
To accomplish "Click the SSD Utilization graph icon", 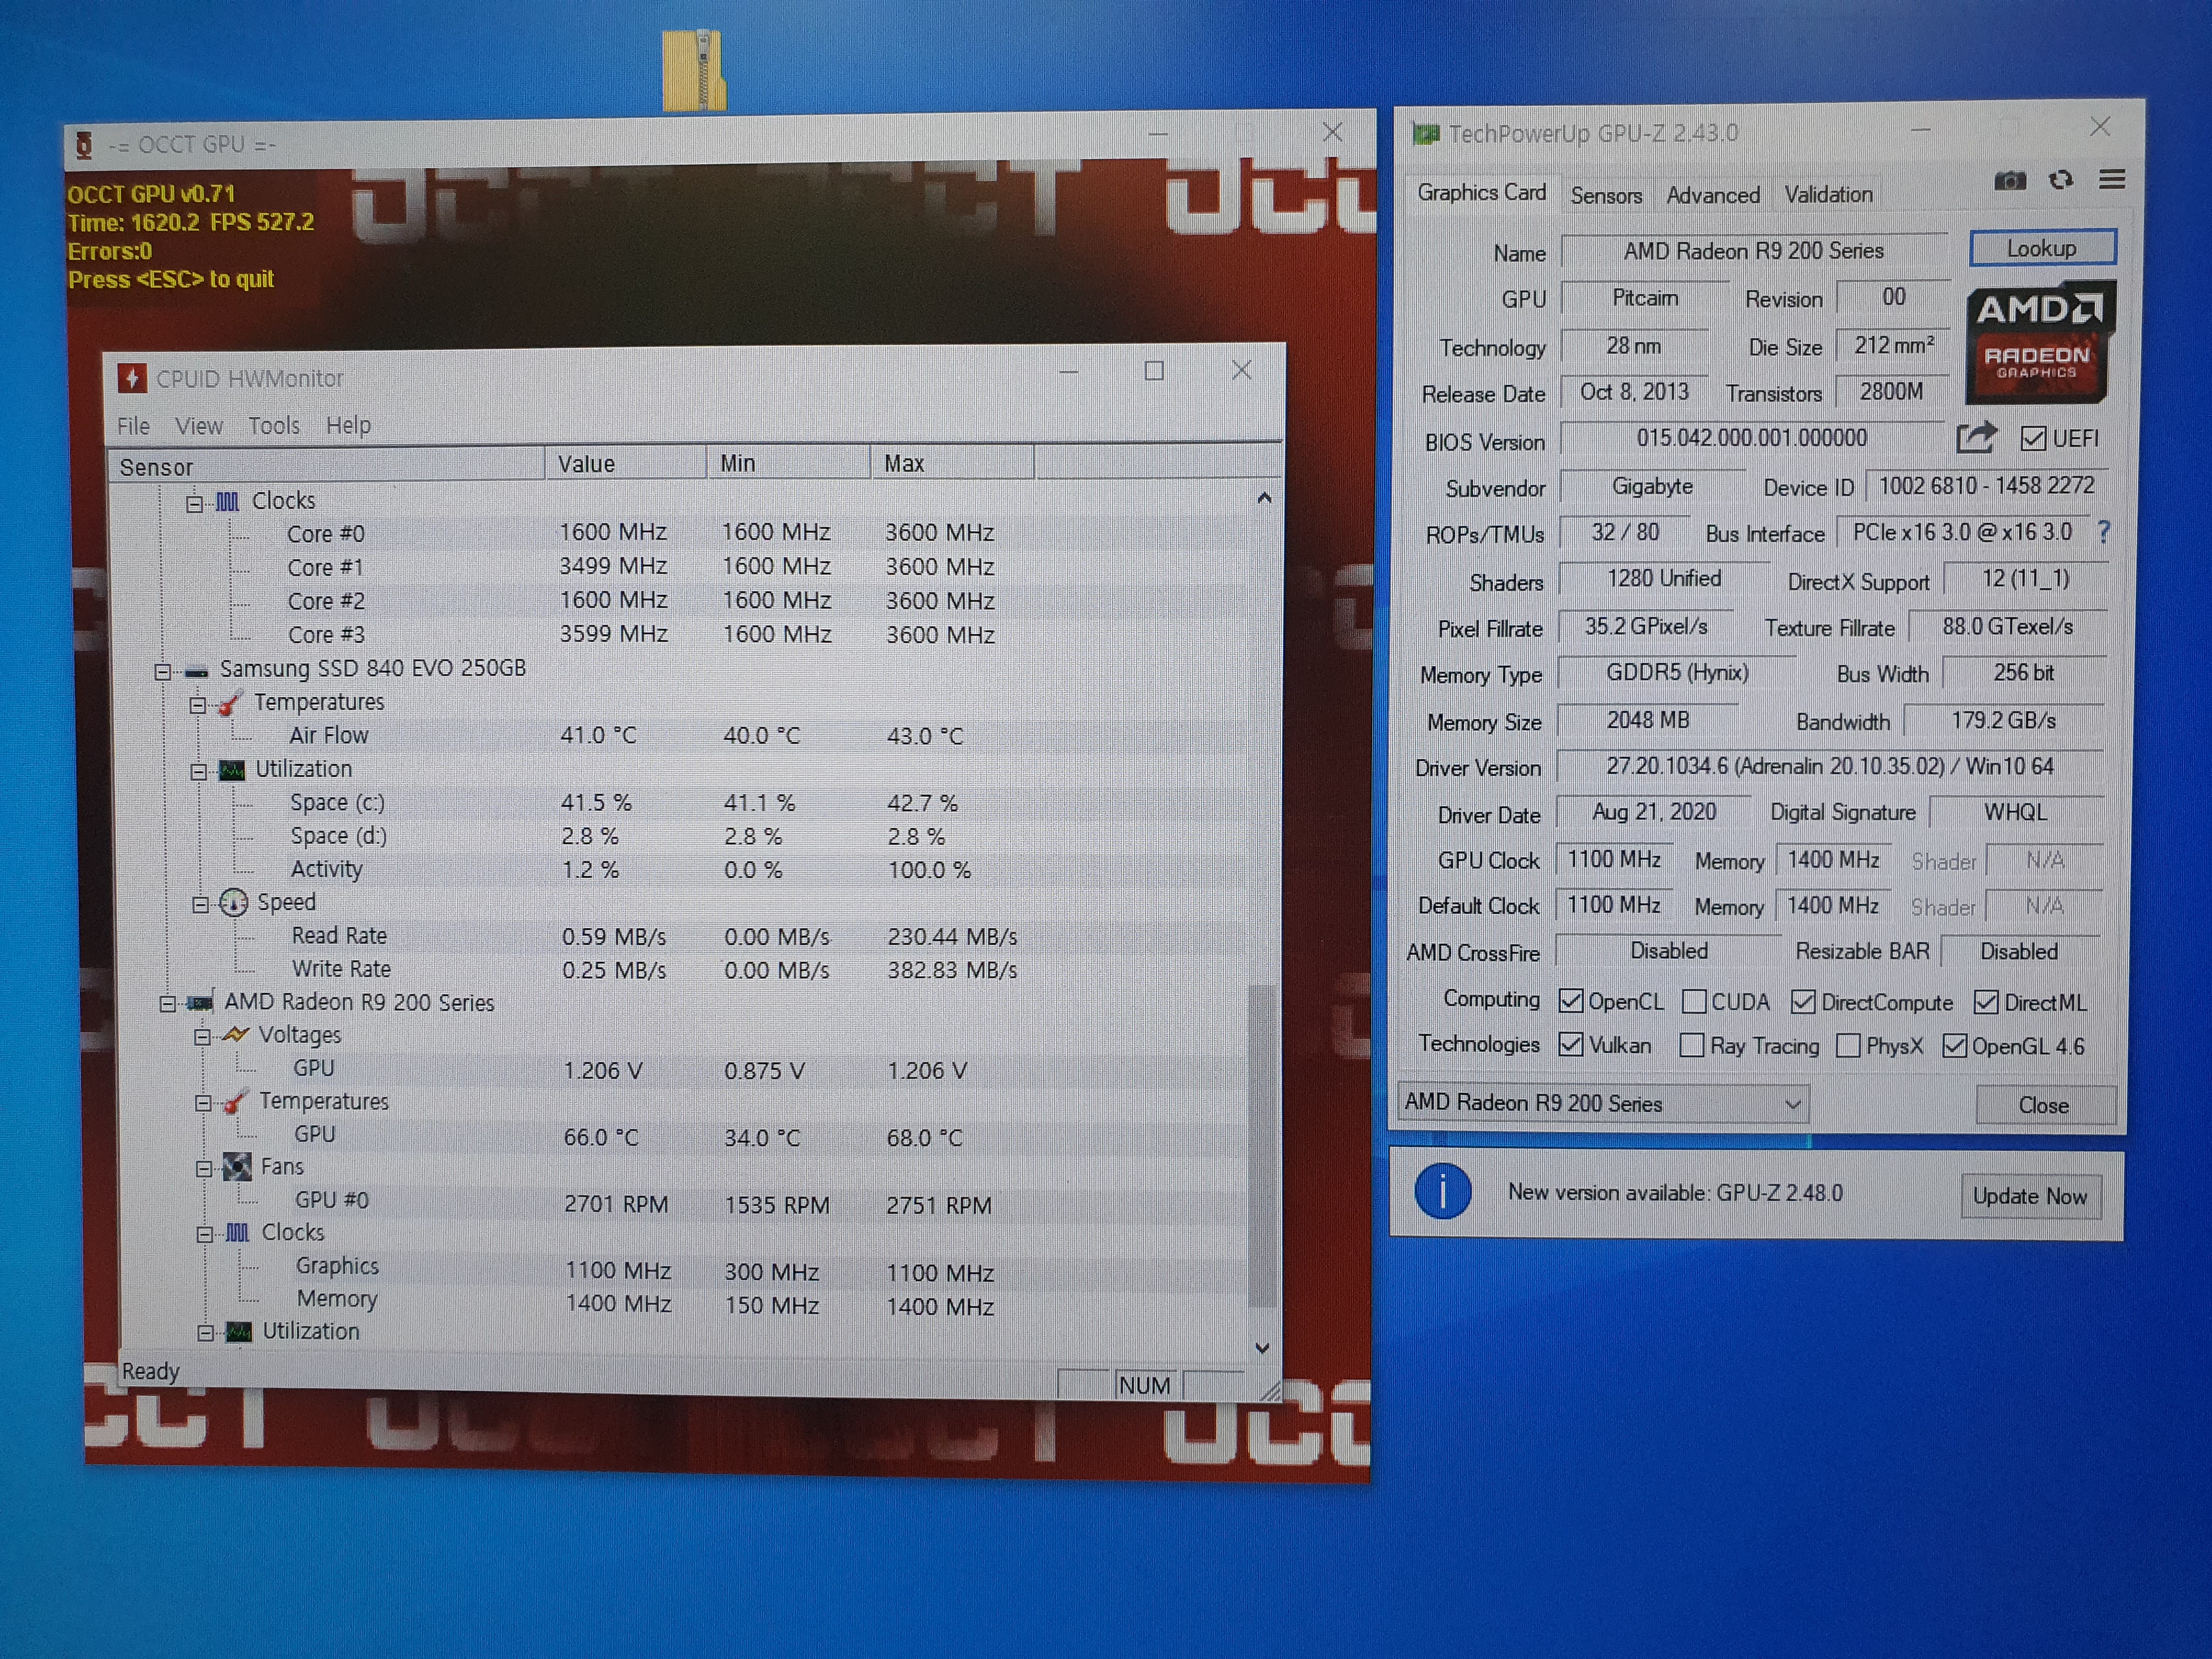I will pyautogui.click(x=232, y=770).
